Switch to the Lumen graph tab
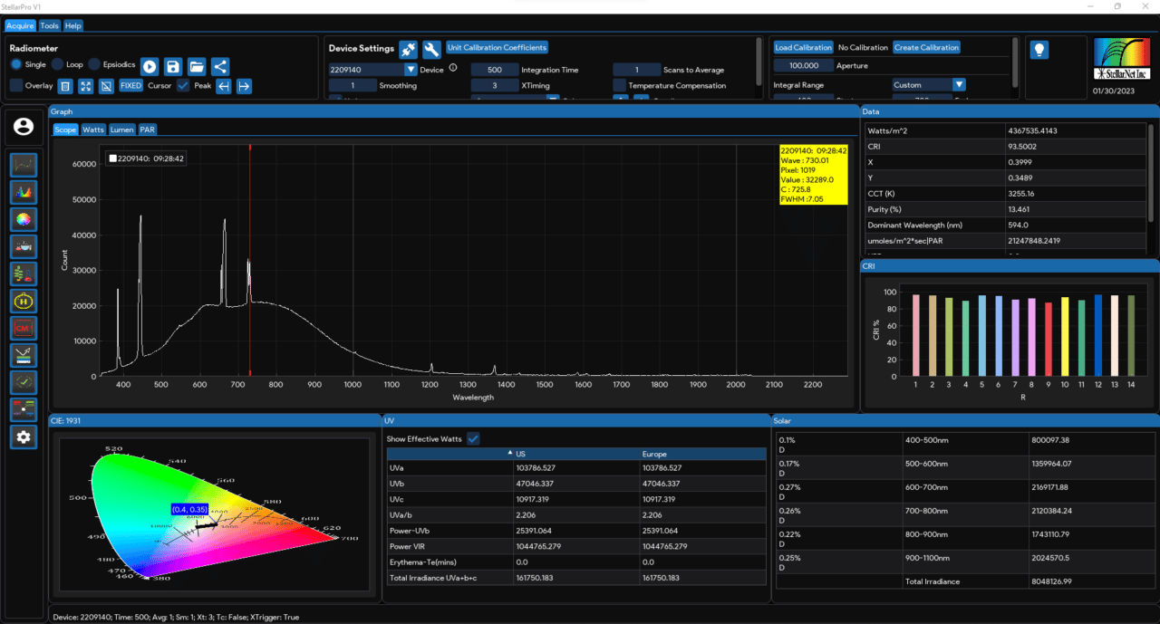The width and height of the screenshot is (1160, 624). (121, 130)
